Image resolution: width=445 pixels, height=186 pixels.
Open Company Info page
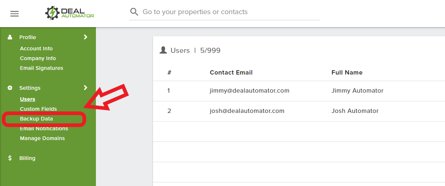[x=38, y=58]
